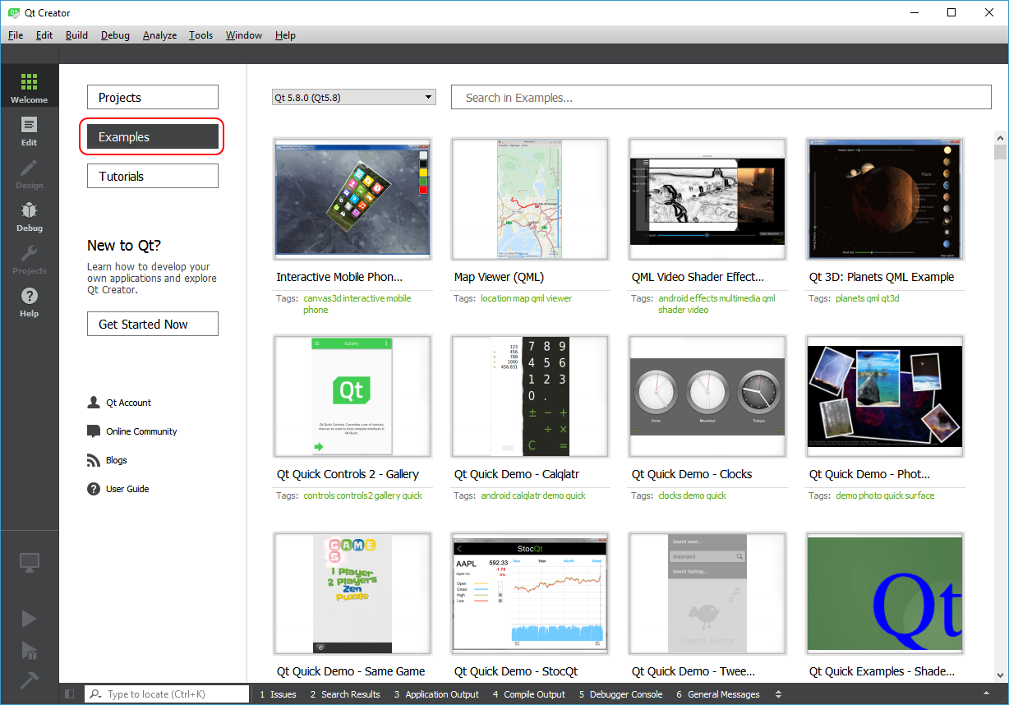The image size is (1009, 705).
Task: Click the Build hammer icon
Action: pos(29,680)
